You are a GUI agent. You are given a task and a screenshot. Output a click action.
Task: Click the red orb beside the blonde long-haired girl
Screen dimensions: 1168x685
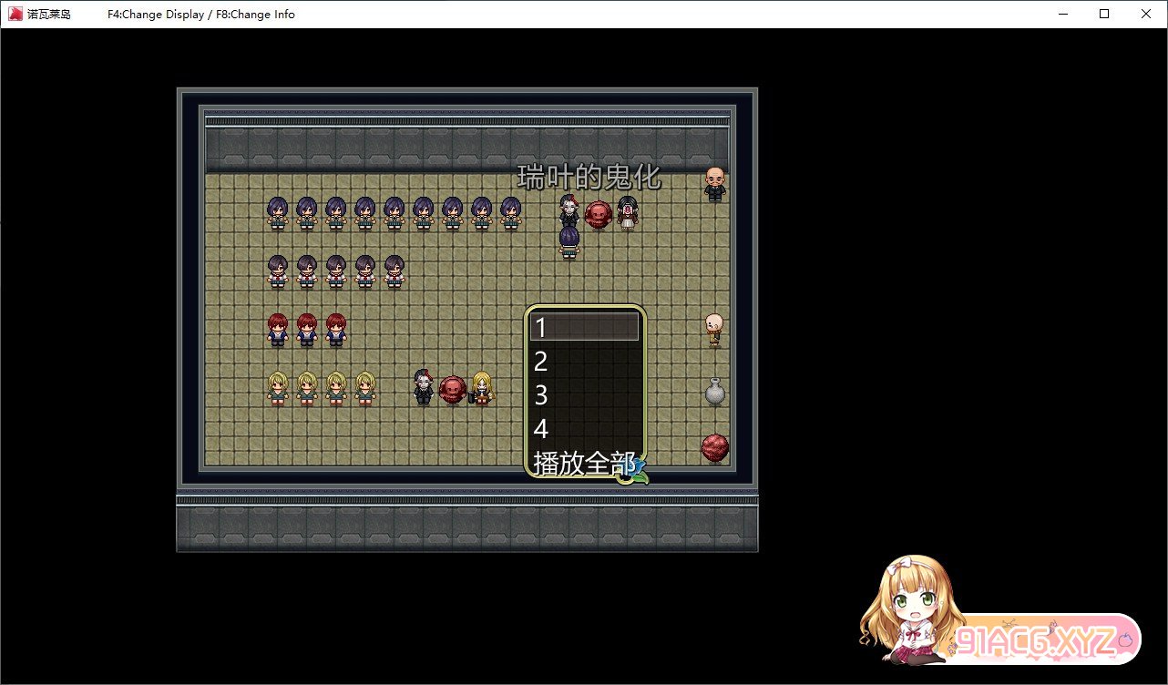click(453, 390)
